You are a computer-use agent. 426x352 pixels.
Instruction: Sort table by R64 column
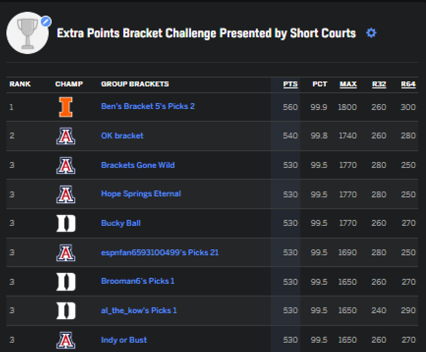click(408, 84)
